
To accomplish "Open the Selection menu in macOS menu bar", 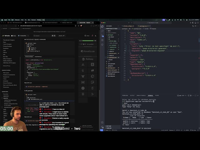I will pyautogui.click(x=17, y=20).
